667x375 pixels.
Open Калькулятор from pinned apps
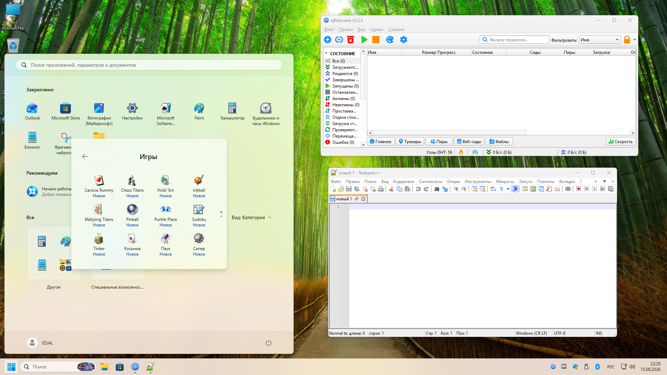(x=232, y=111)
